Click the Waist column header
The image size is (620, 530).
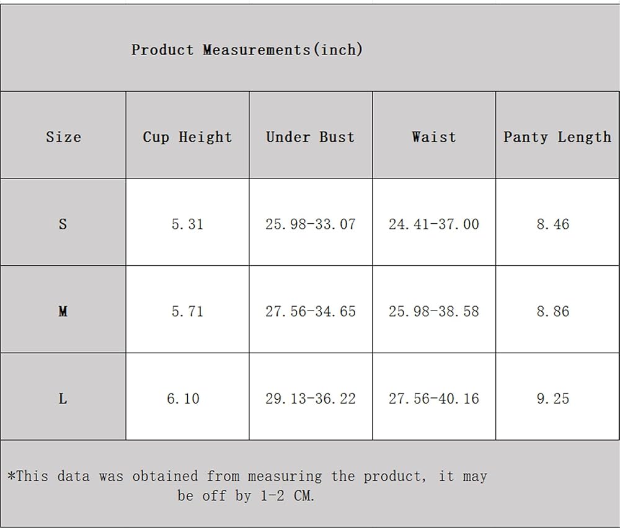pos(434,137)
